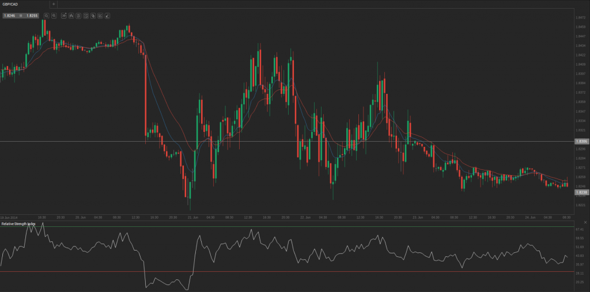Select the pencil edit drawing tool
Viewport: 590px width, 292px height.
100,16
